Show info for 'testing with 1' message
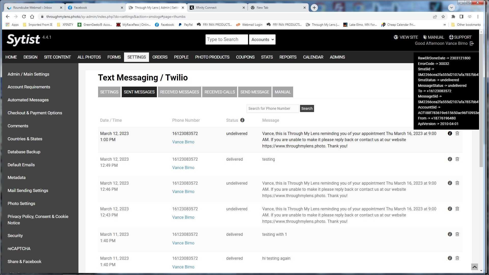This screenshot has width=489, height=275. [x=450, y=234]
